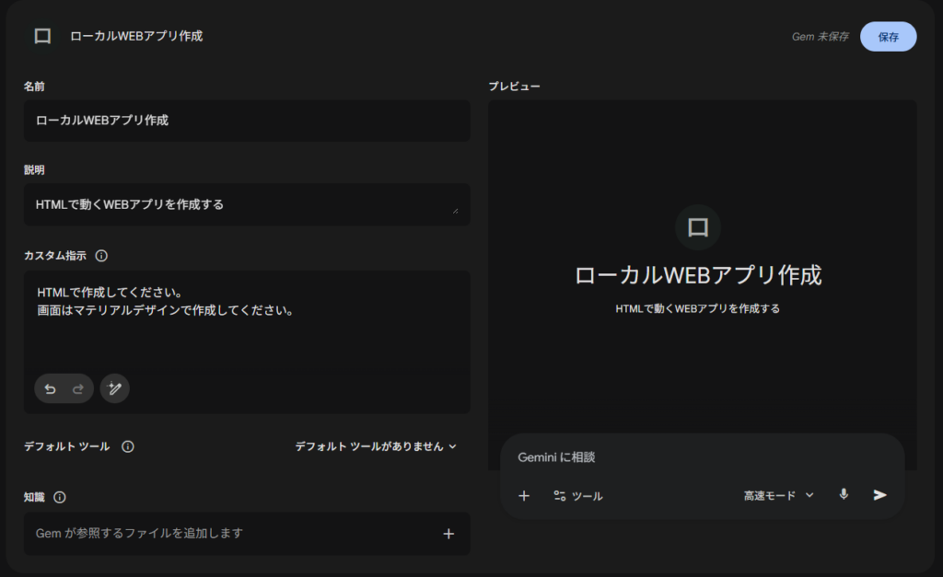The image size is (943, 577).
Task: Open the 高速モード model selector
Action: coord(779,495)
